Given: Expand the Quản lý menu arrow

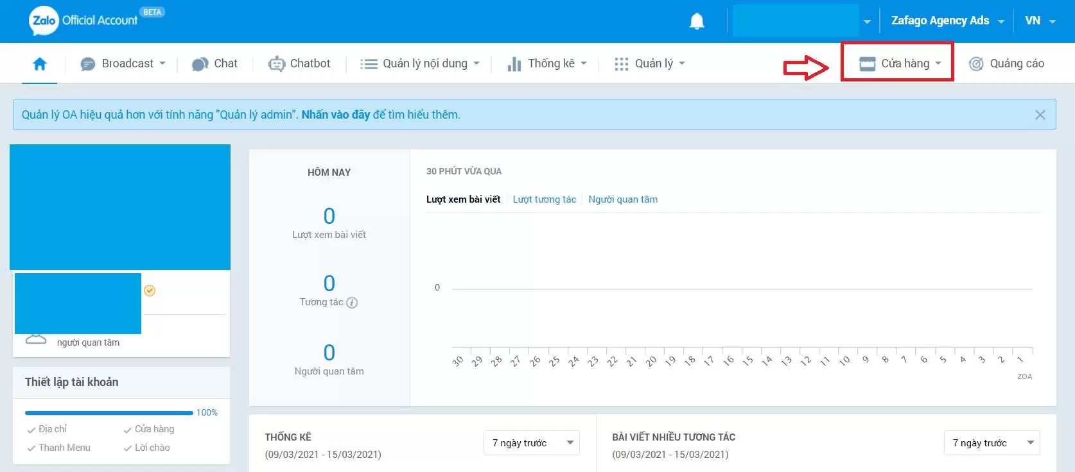Looking at the screenshot, I should tap(682, 63).
